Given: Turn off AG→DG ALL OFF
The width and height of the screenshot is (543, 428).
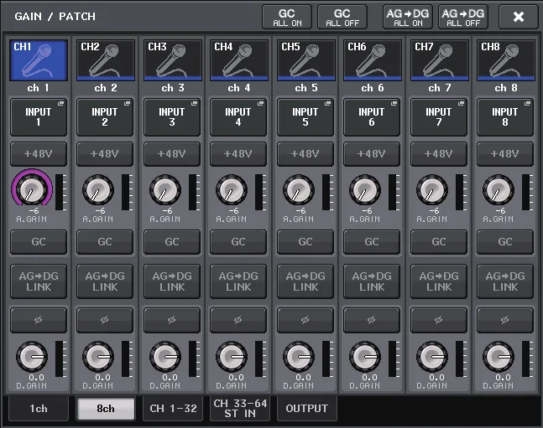Looking at the screenshot, I should click(463, 17).
